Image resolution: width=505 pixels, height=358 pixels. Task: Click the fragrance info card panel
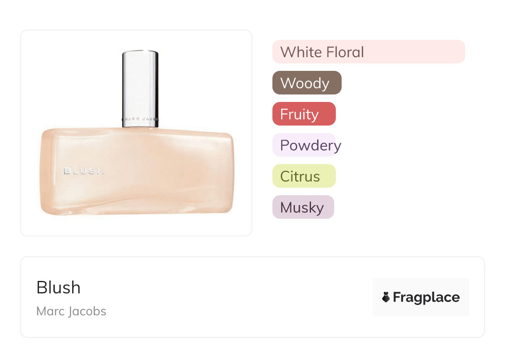[252, 297]
